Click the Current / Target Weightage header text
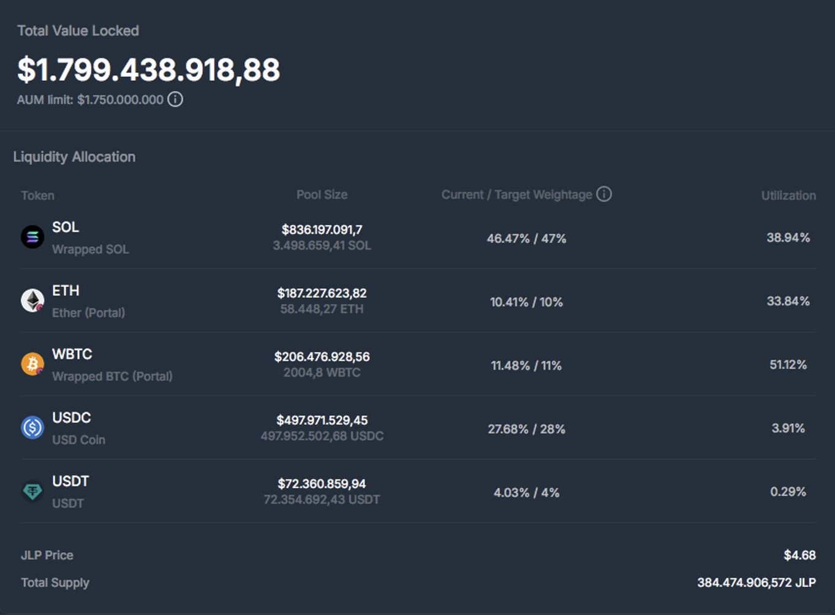Screen dimensions: 835x615 pyautogui.click(x=516, y=195)
